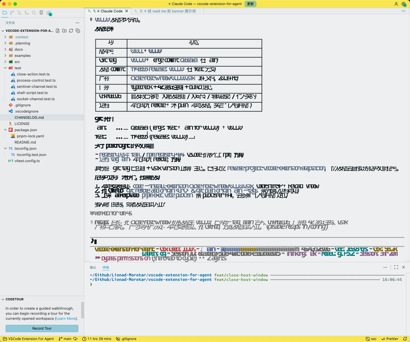
Task: Click the .gitignore status bar item
Action: (x=126, y=339)
